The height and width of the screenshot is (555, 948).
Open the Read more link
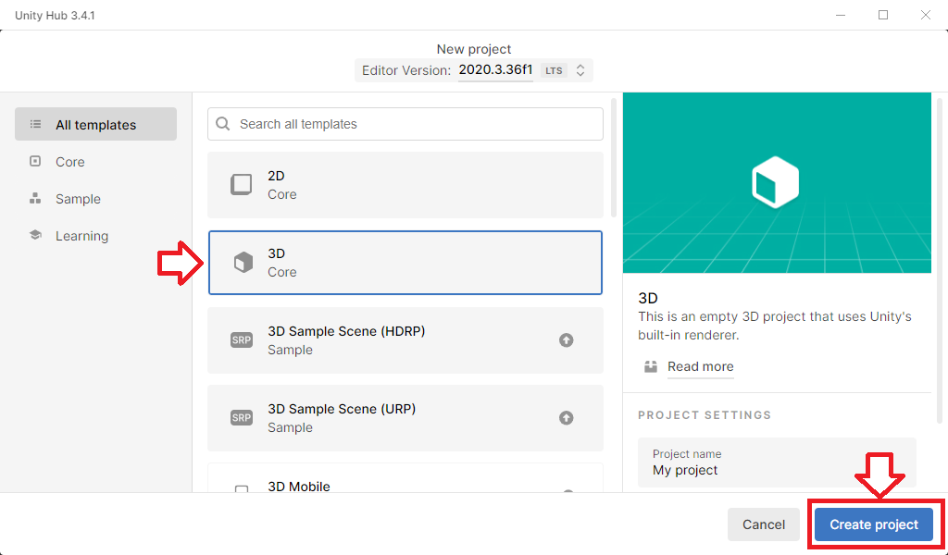coord(700,366)
